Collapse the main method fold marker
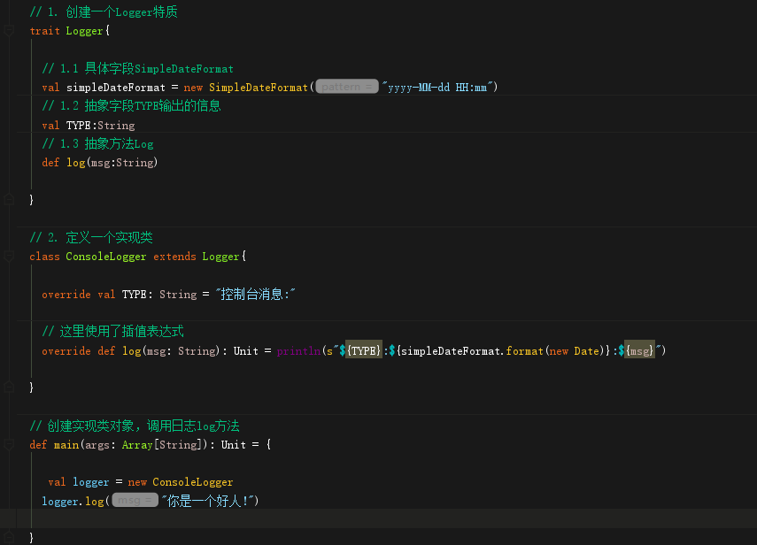The image size is (757, 545). point(9,444)
